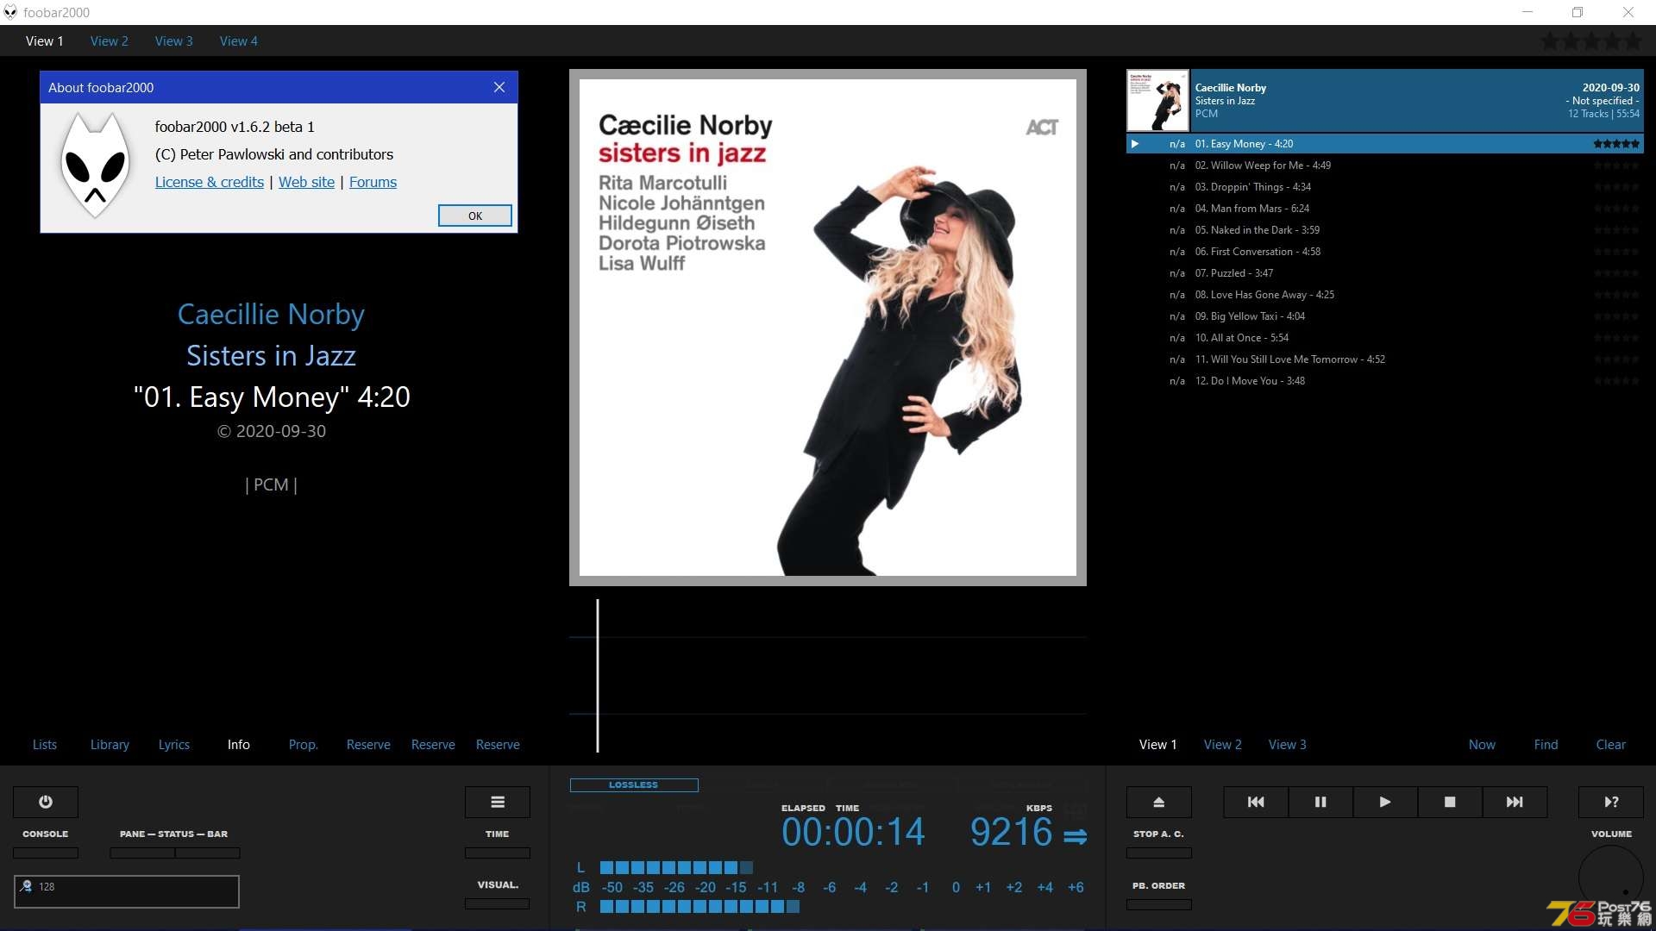Open the Prop. panel tab
The width and height of the screenshot is (1656, 931).
click(304, 745)
